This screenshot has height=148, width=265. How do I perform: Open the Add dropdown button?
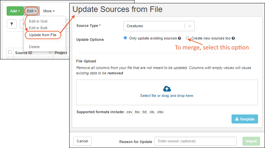point(15,11)
